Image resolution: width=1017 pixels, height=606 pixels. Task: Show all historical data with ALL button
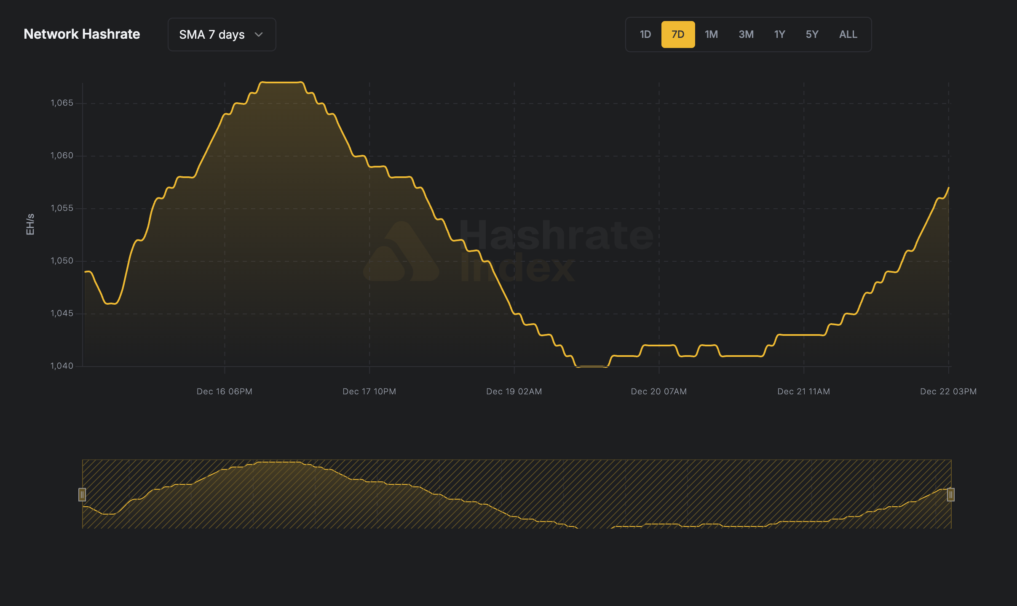click(x=847, y=34)
